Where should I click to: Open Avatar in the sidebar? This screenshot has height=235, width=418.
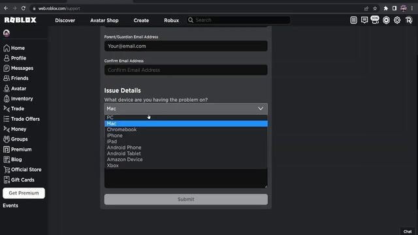pos(15,89)
